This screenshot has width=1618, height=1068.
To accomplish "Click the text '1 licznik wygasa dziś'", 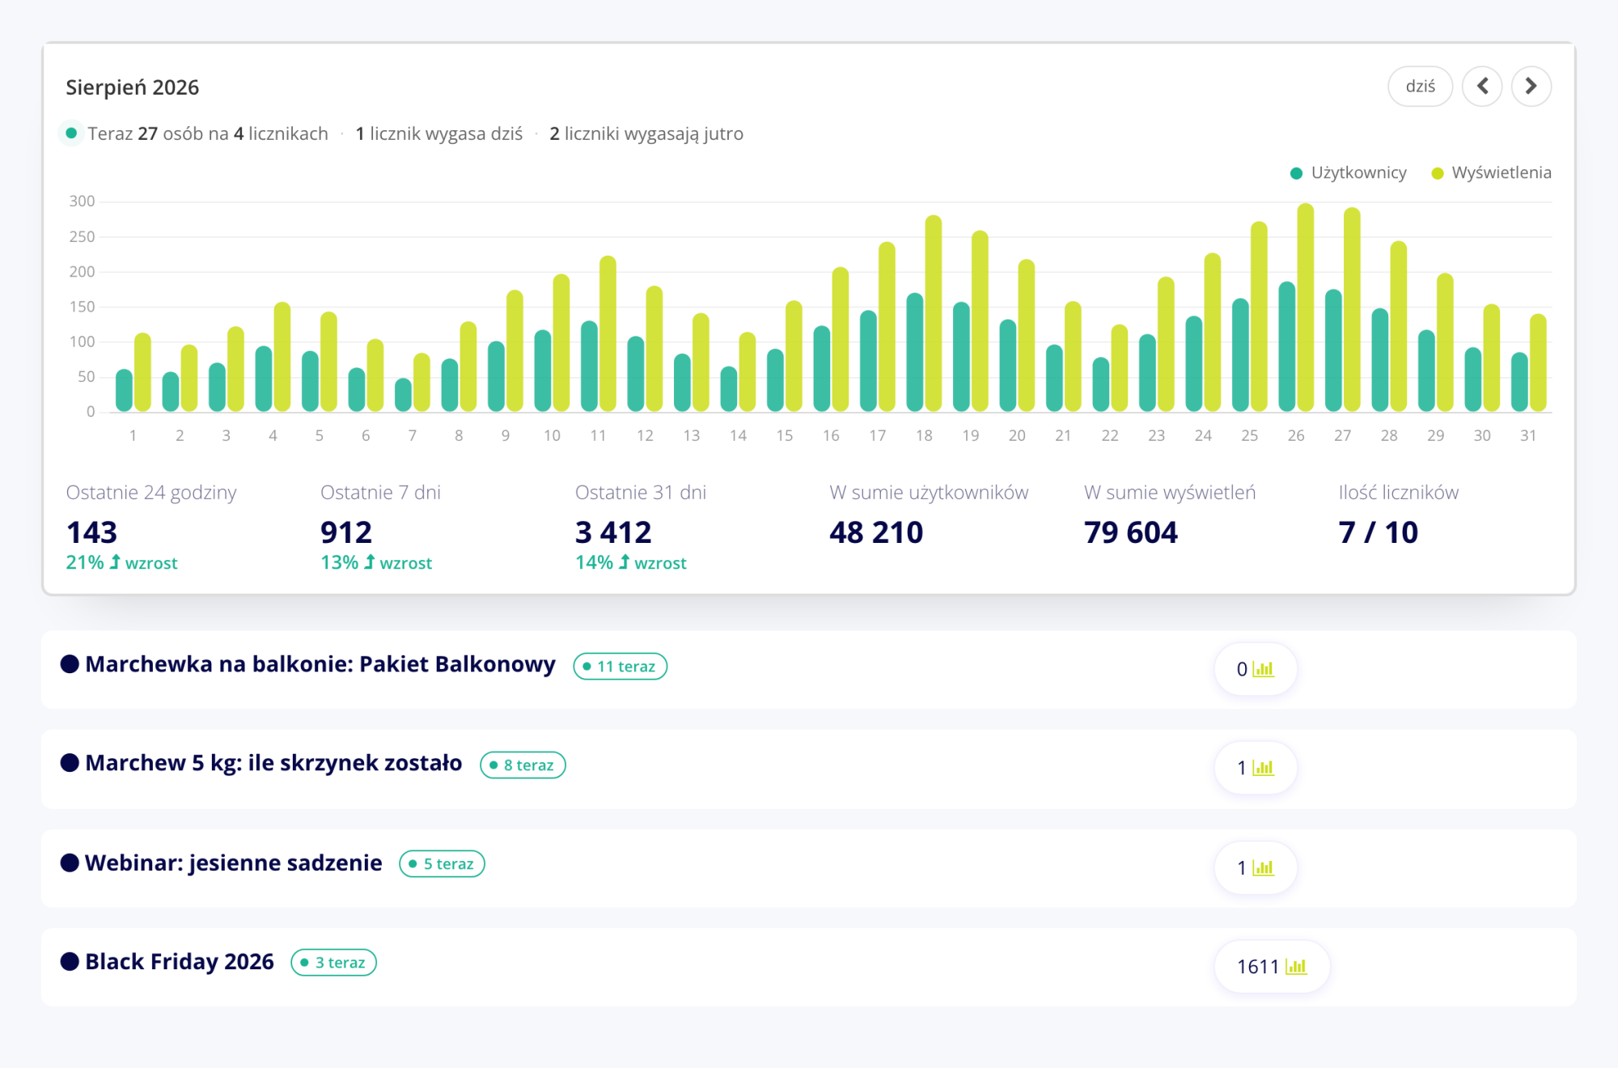I will click(439, 133).
